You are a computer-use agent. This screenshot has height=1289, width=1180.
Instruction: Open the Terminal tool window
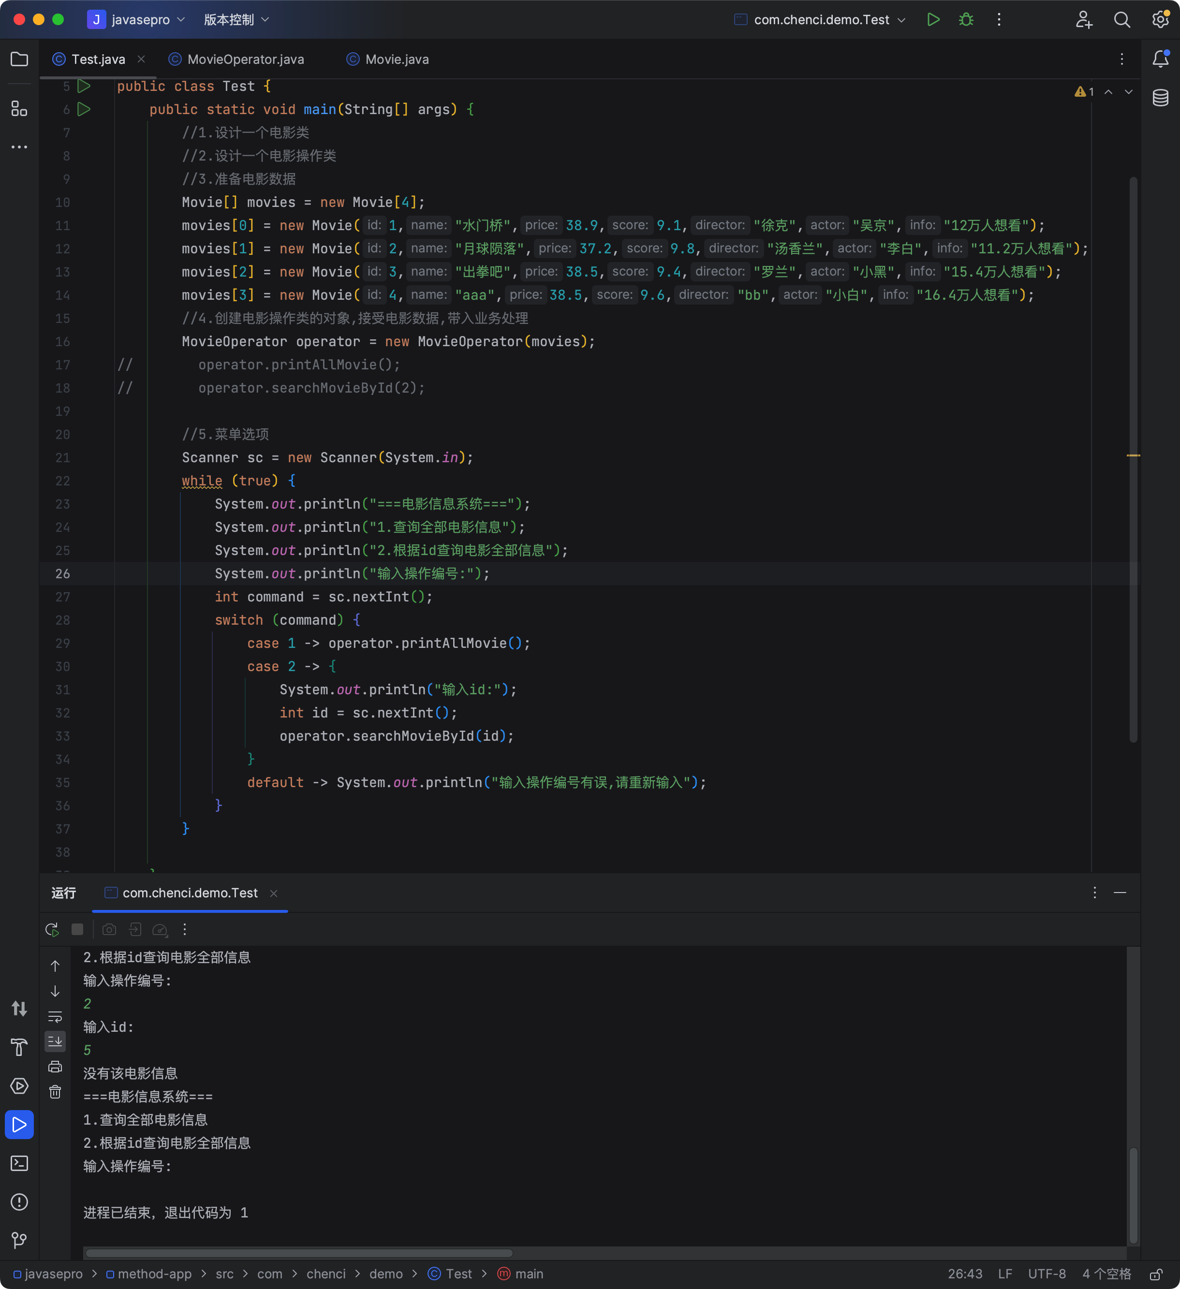19,1163
